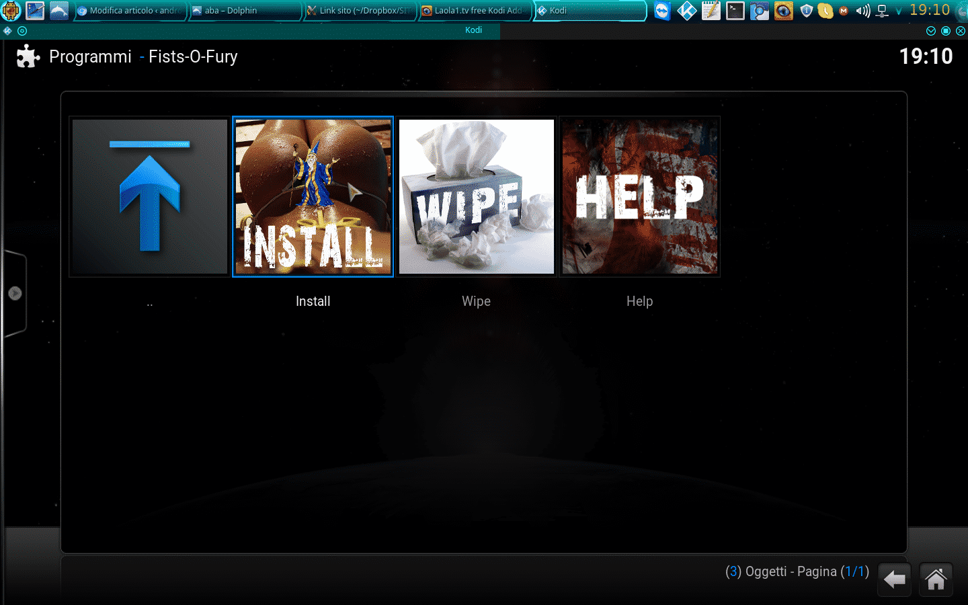Toggle pin on all desktops titlebar button
968x605 pixels.
tap(22, 31)
